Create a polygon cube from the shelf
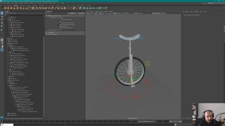225x126 pixels. 8,8
